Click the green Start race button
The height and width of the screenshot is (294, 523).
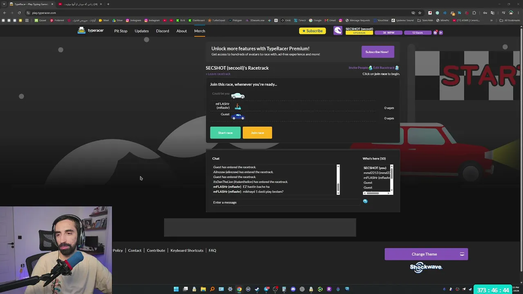(x=225, y=133)
